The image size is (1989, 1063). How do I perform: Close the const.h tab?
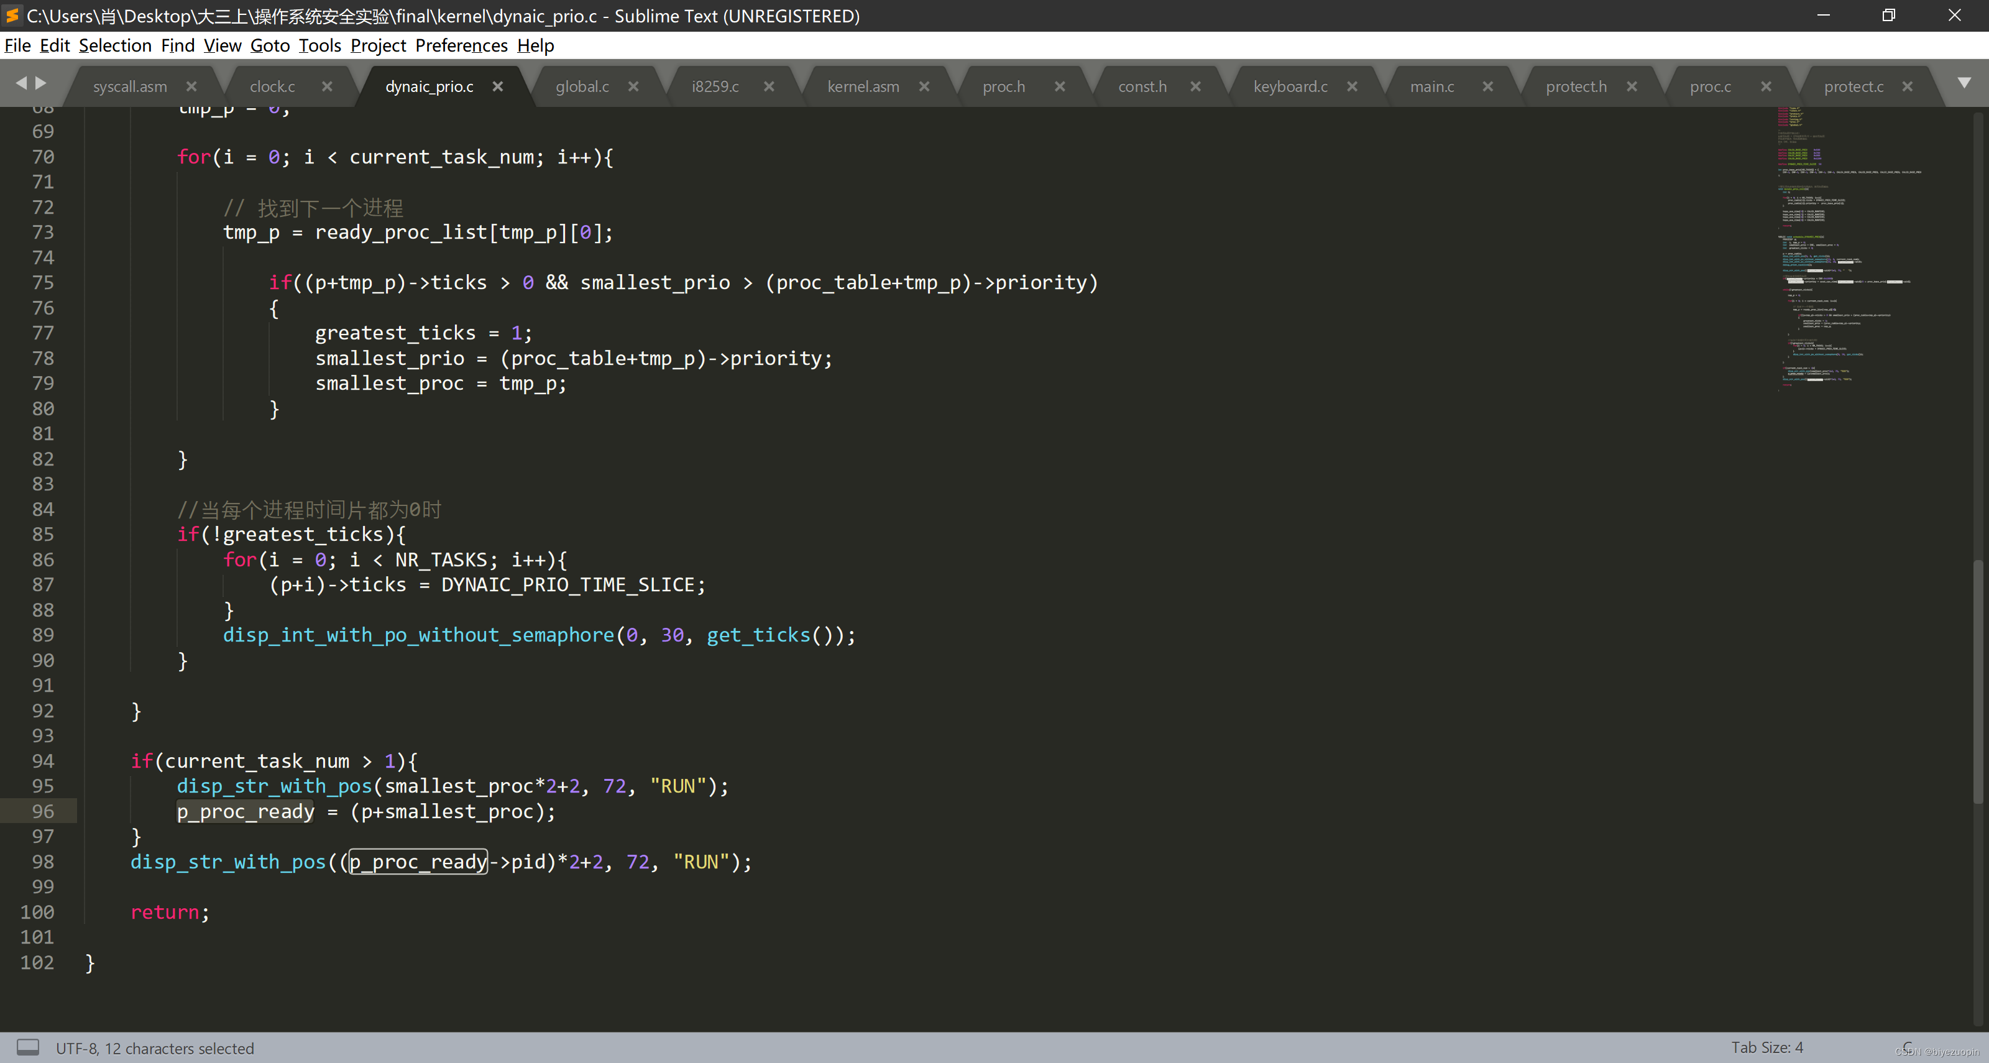[x=1196, y=86]
